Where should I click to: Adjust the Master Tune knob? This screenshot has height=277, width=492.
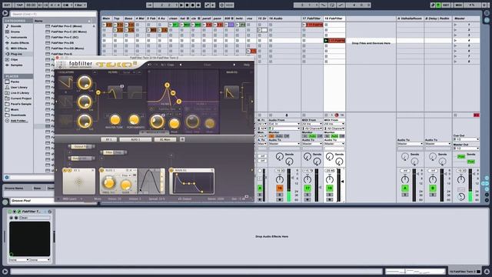[x=115, y=120]
